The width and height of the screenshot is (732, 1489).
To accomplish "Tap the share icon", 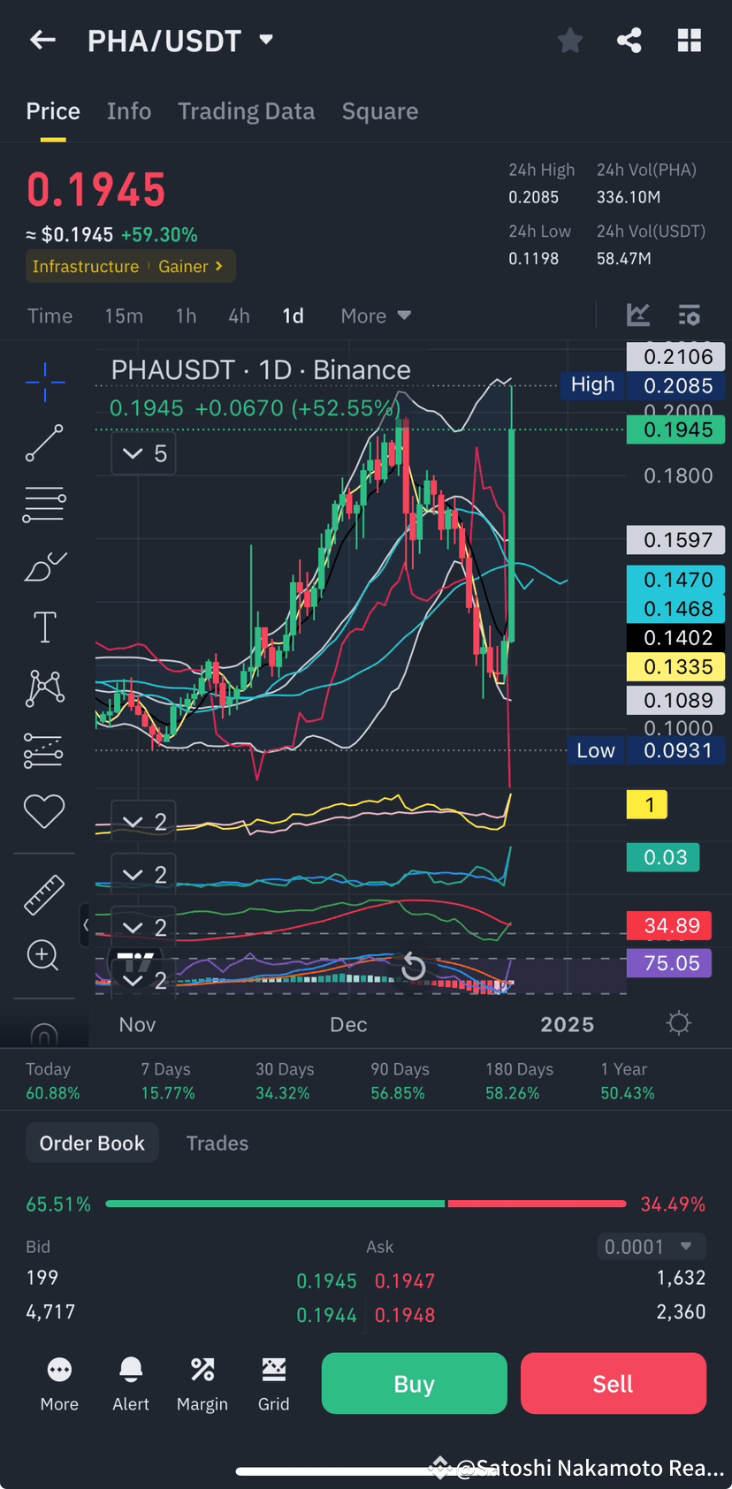I will pyautogui.click(x=629, y=40).
